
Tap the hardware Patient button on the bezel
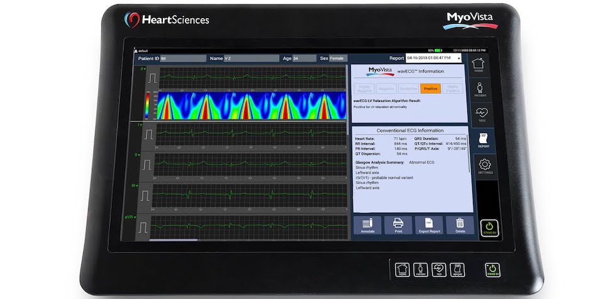[x=421, y=269]
